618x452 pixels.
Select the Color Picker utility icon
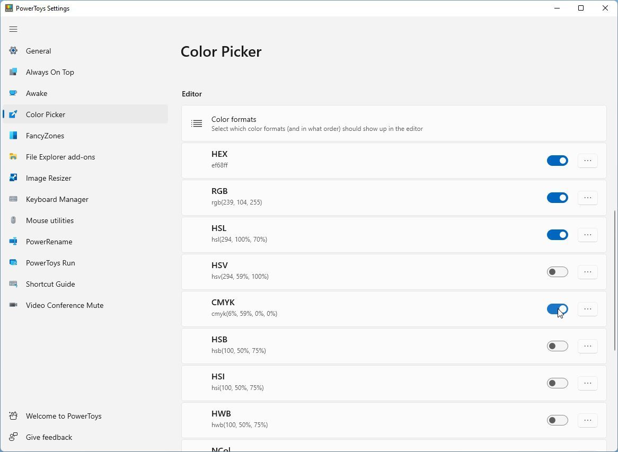pos(13,114)
